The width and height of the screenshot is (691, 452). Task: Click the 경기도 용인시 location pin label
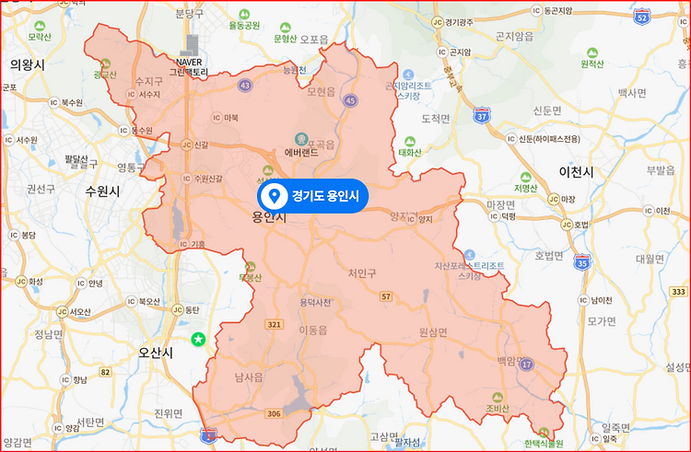(x=312, y=196)
